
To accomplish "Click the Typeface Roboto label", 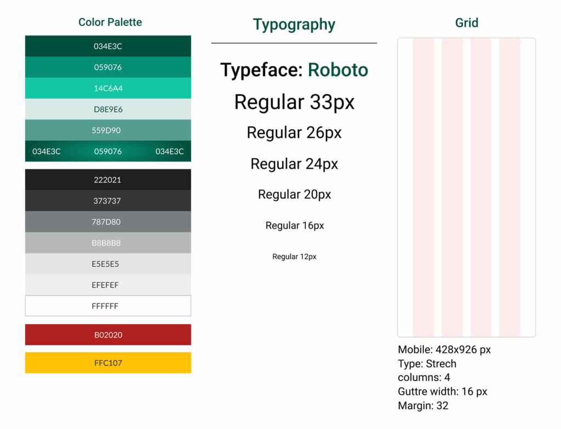I will (x=294, y=70).
